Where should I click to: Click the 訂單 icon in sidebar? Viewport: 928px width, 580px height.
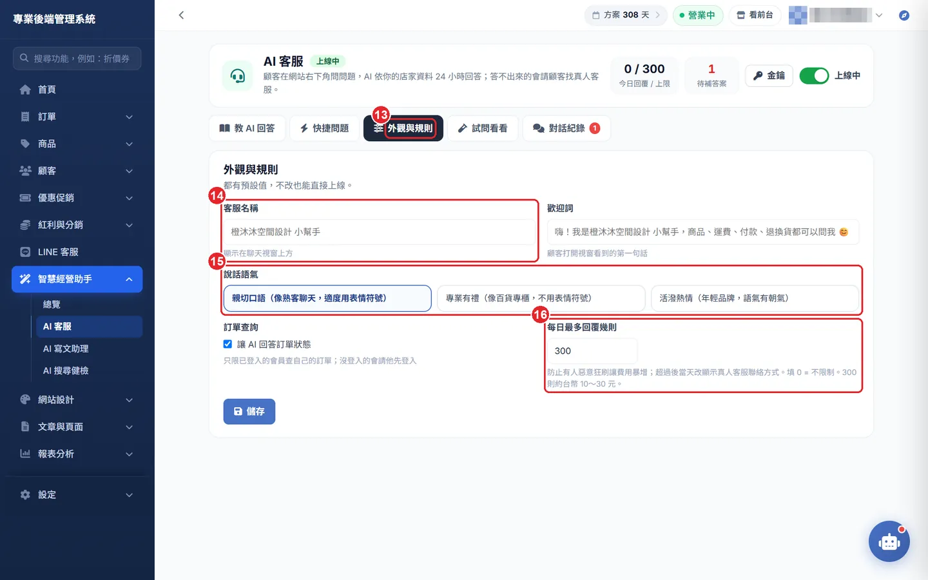25,117
